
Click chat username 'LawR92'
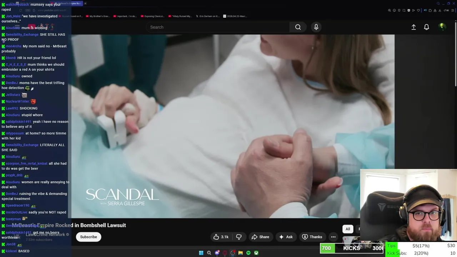tap(12, 108)
